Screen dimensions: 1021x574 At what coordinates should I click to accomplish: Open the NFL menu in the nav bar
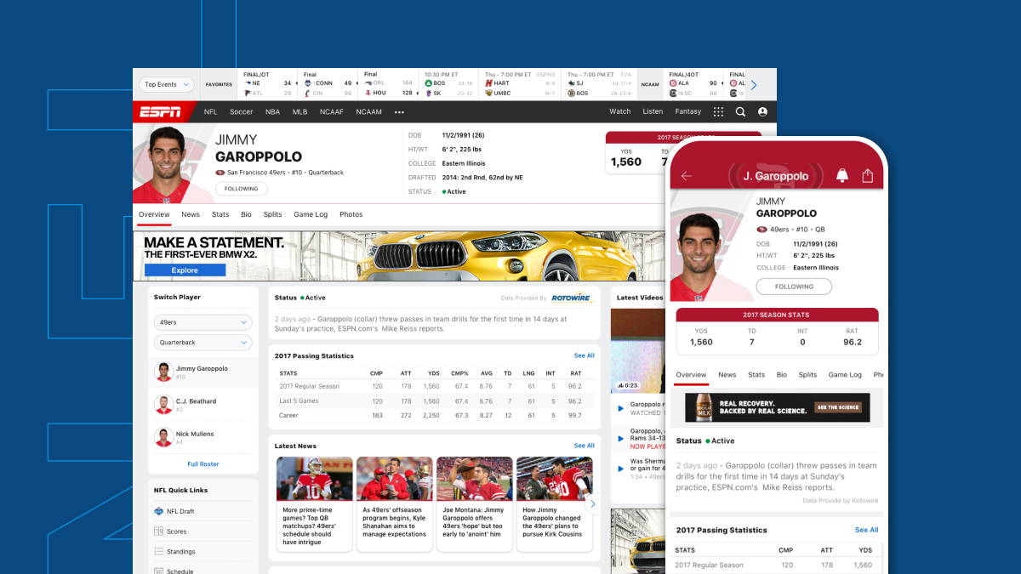pos(210,112)
